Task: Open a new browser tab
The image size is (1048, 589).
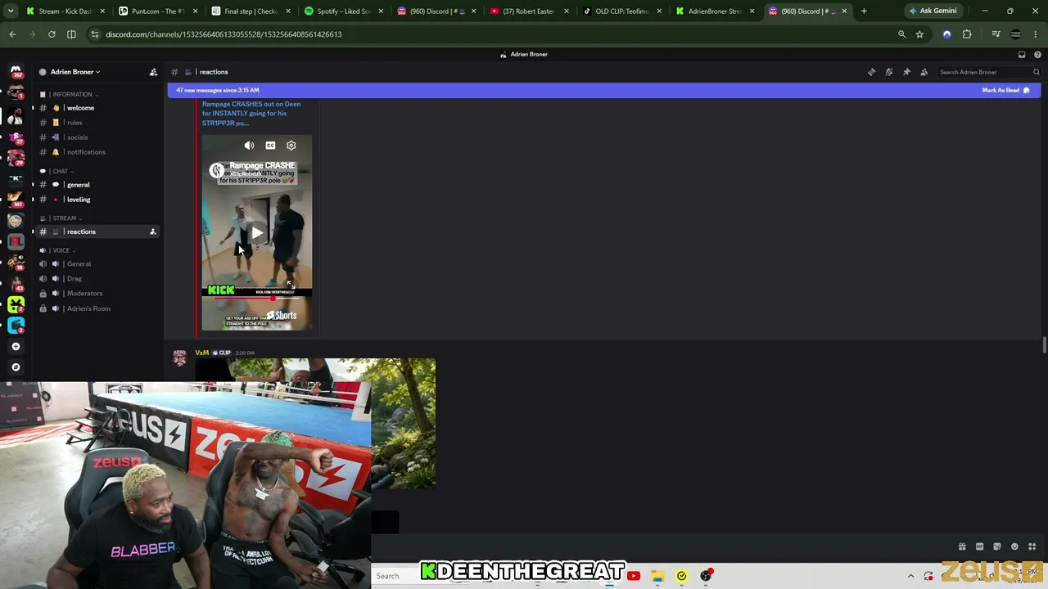Action: [864, 11]
